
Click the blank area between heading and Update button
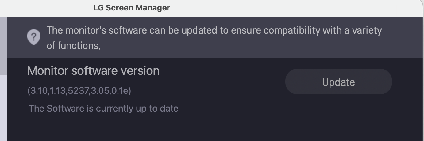pos(222,77)
